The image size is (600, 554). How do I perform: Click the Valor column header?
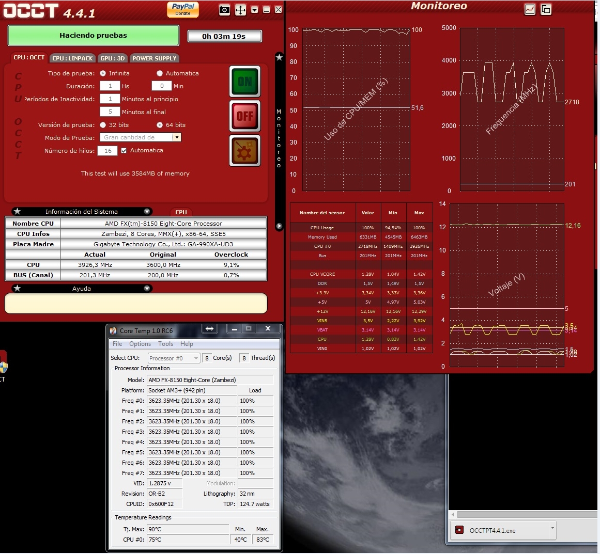(368, 213)
